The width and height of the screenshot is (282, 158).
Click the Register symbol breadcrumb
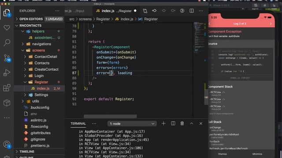point(148,19)
